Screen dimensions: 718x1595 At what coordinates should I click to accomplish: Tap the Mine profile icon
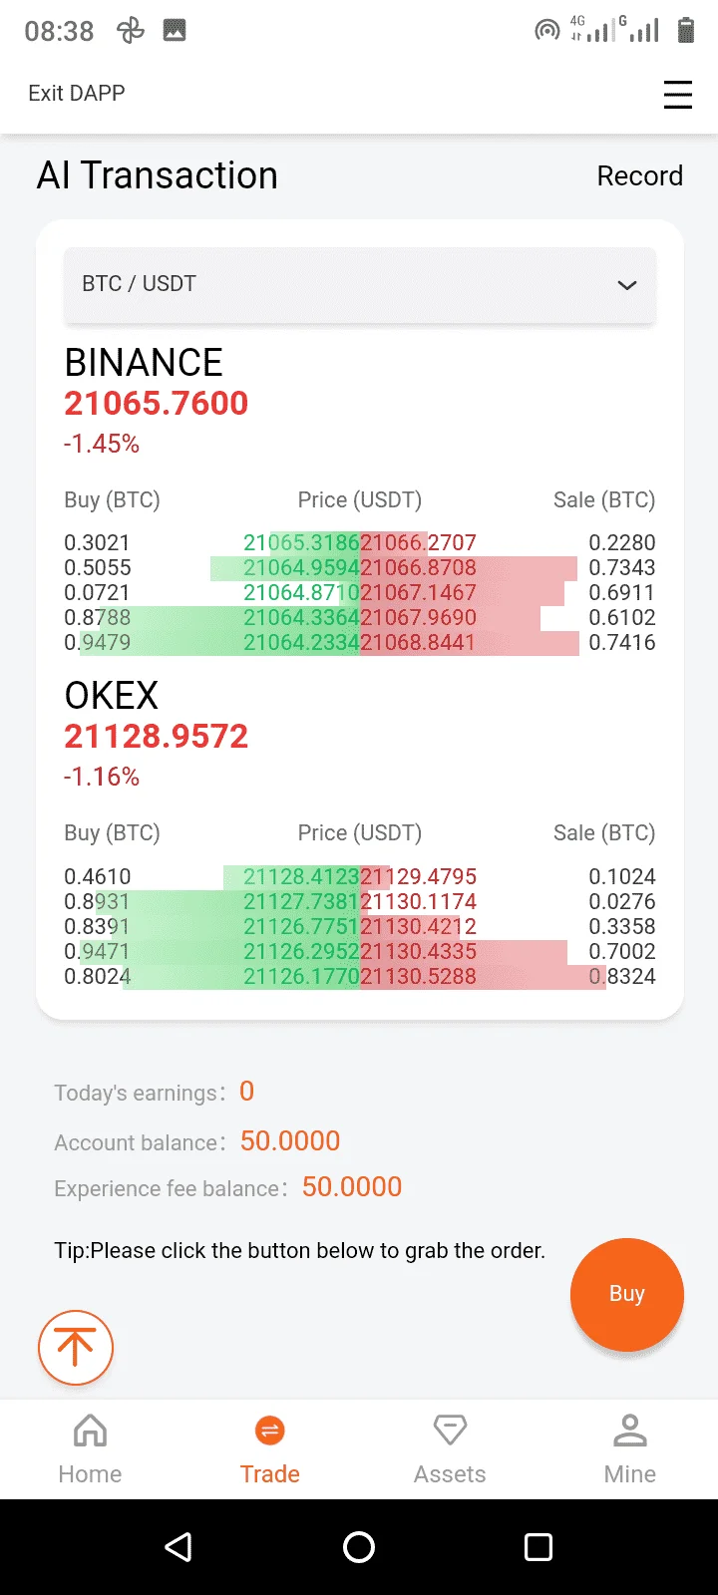pos(630,1431)
